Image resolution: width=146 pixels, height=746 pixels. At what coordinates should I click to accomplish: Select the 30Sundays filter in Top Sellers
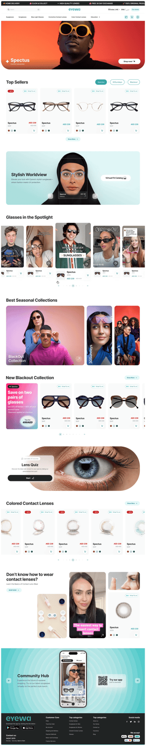pyautogui.click(x=117, y=82)
